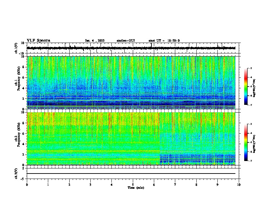Click the ch.1 voltage waveform trace panel
Image resolution: width=269 pixels, height=207 pixels.
(132, 48)
